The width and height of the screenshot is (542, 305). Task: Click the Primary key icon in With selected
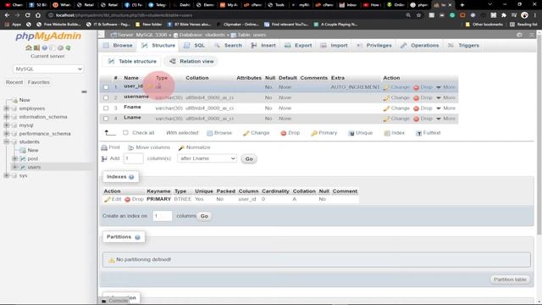[x=314, y=133]
